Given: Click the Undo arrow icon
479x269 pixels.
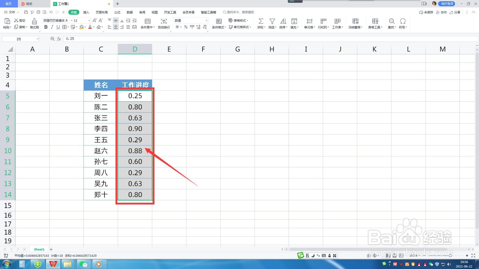Looking at the screenshot, I should (51, 12).
